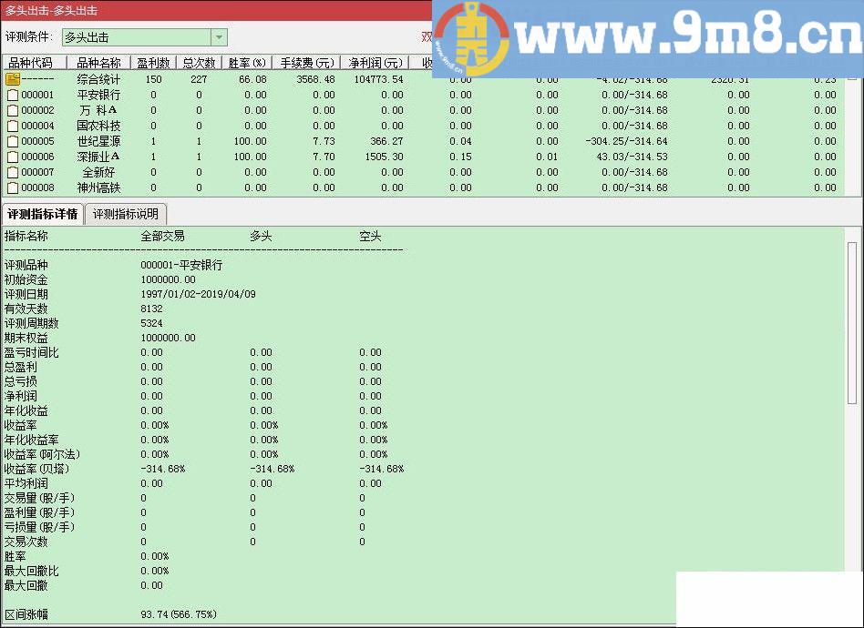
Task: Click the 品种代码 column header
Action: coord(32,62)
